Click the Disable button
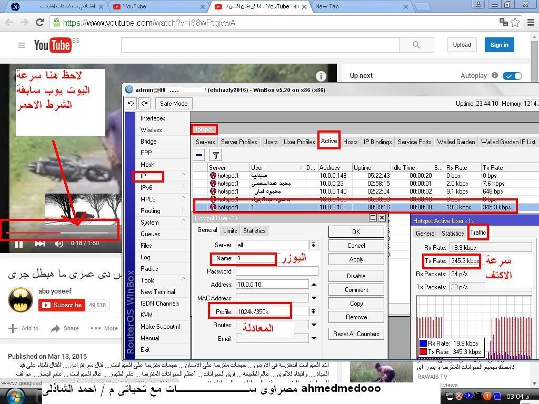The height and width of the screenshot is (404, 539). tap(356, 276)
